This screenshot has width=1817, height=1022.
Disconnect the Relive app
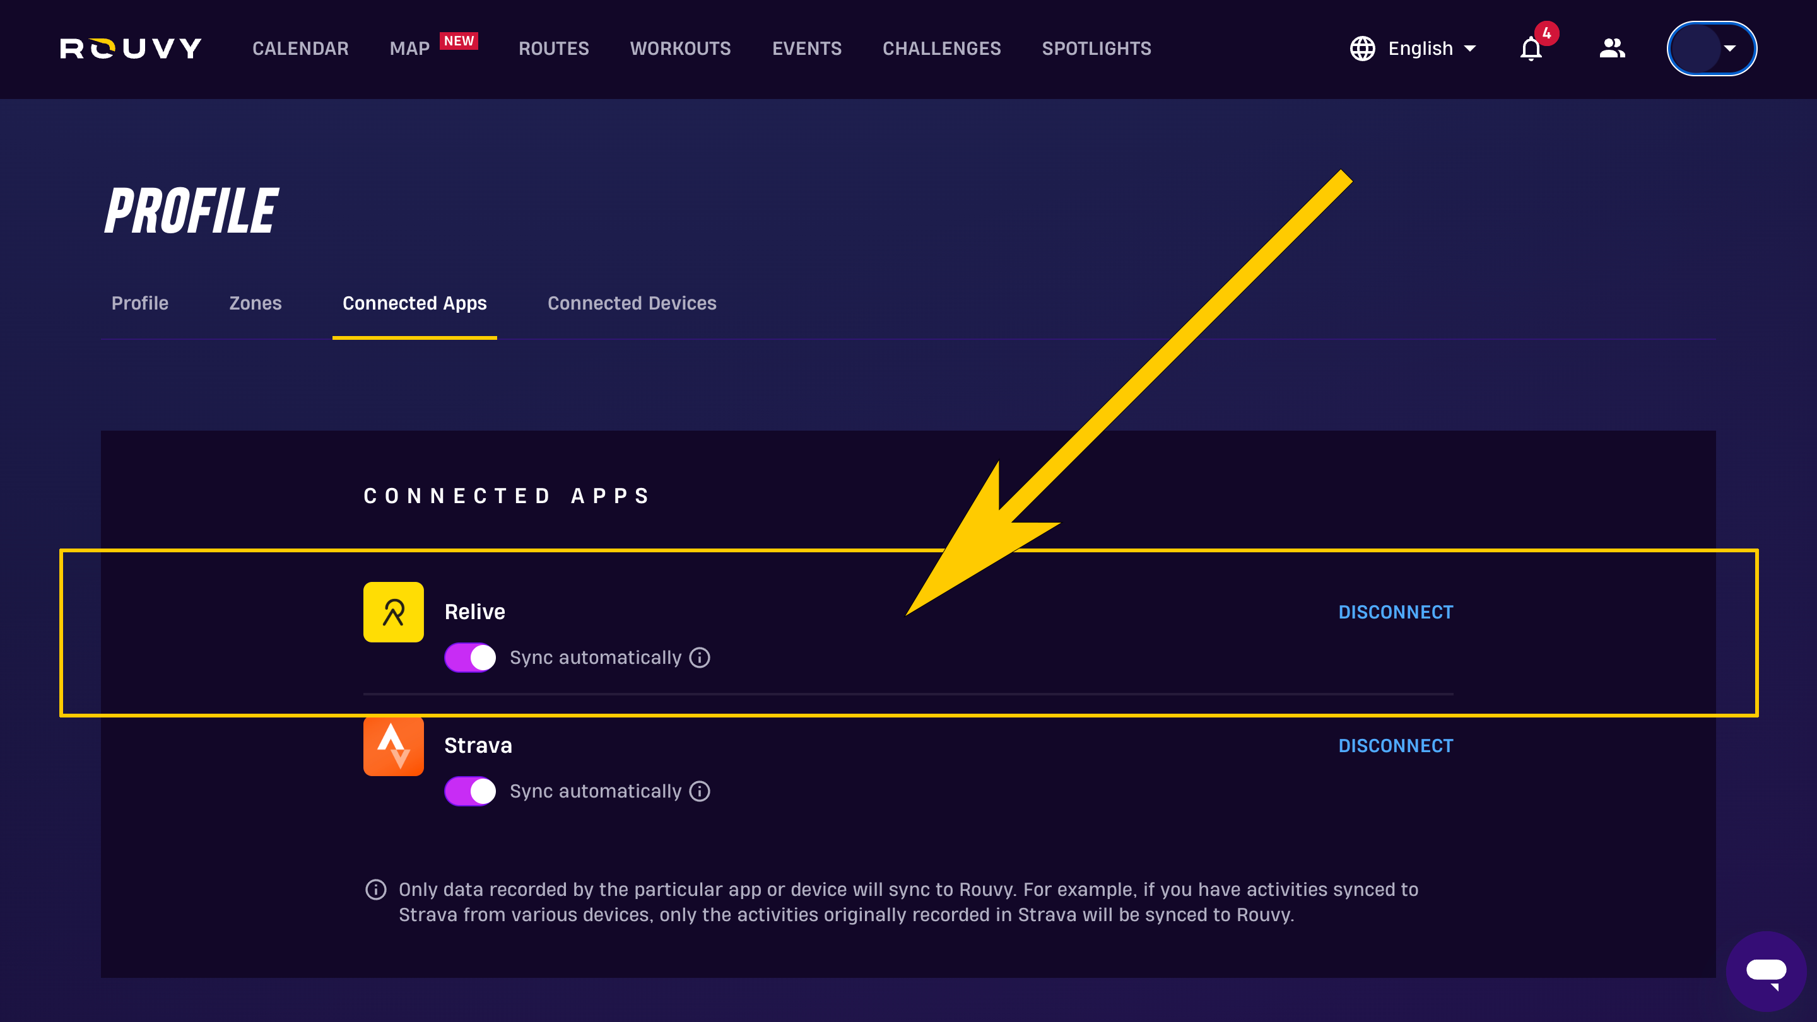click(x=1396, y=612)
